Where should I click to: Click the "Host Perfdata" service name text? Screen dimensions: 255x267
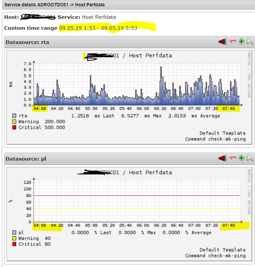click(99, 17)
